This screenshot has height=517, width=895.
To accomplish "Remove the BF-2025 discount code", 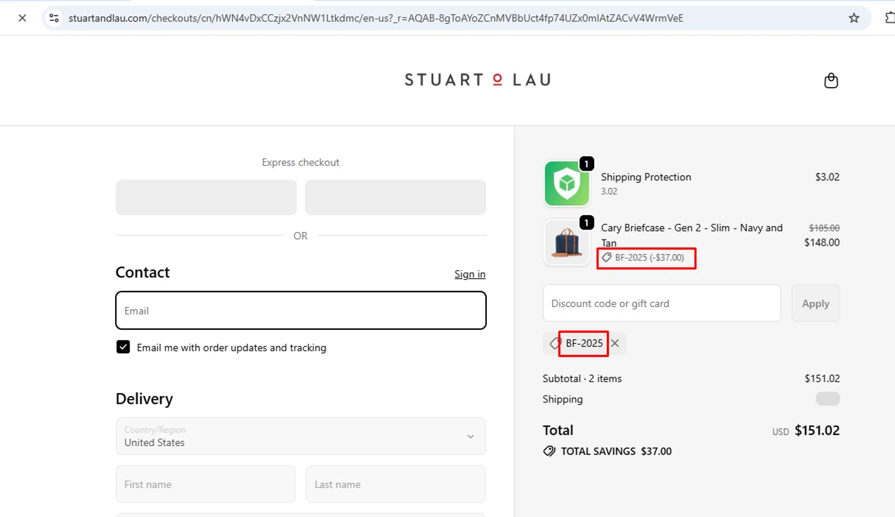I will pos(615,343).
